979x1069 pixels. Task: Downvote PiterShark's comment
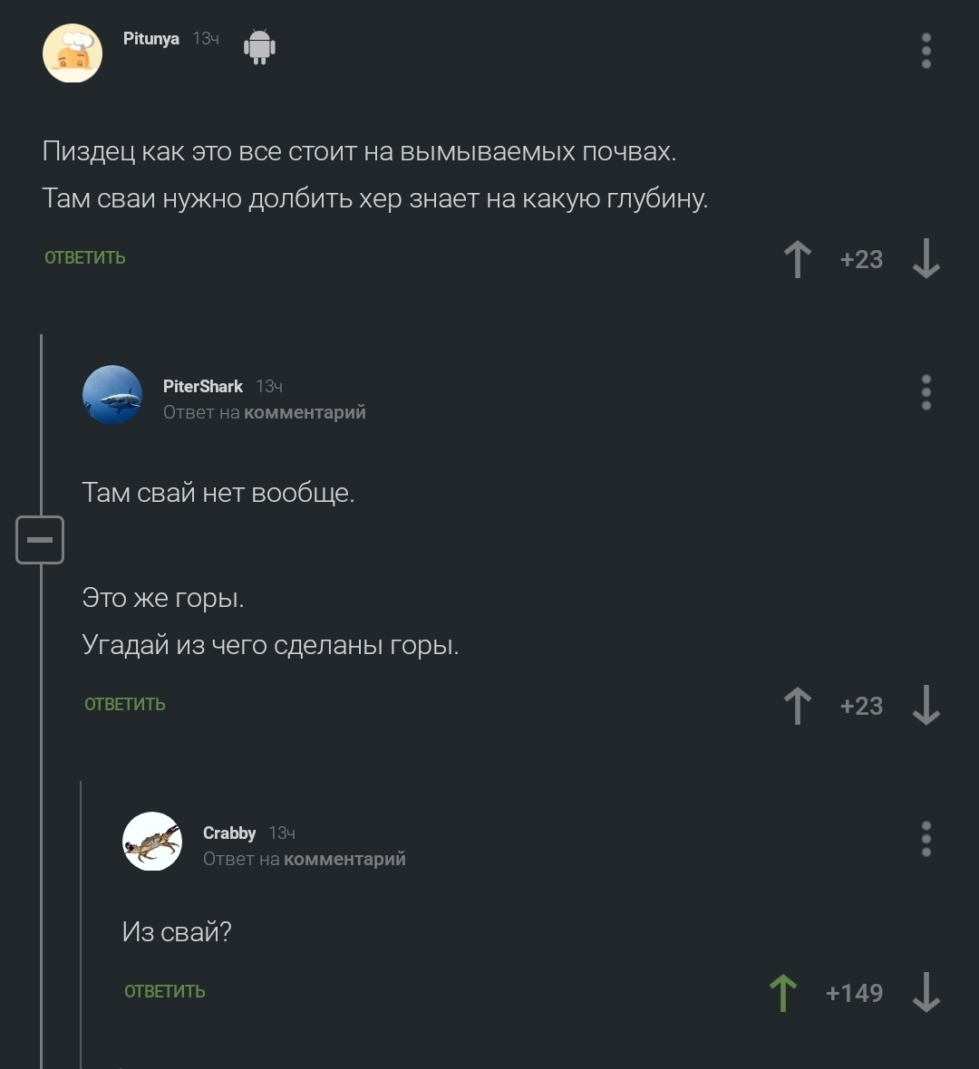pyautogui.click(x=926, y=706)
